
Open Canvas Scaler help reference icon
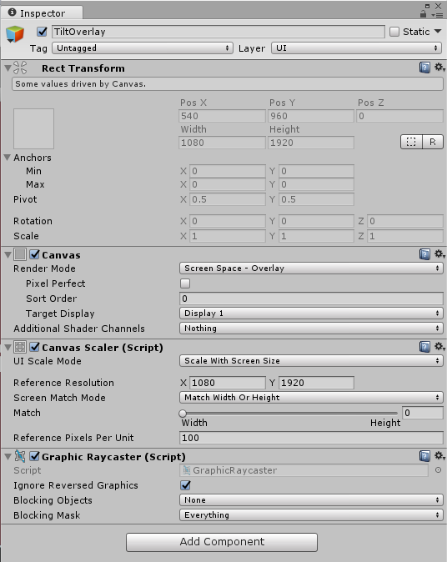[x=424, y=347]
